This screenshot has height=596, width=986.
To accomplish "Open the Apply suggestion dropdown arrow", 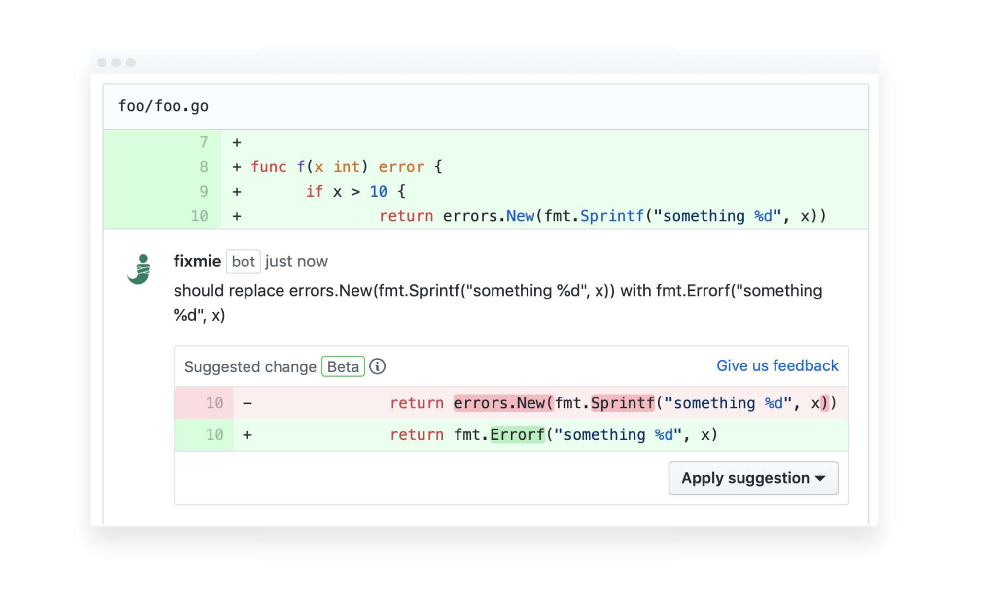I will click(x=820, y=478).
